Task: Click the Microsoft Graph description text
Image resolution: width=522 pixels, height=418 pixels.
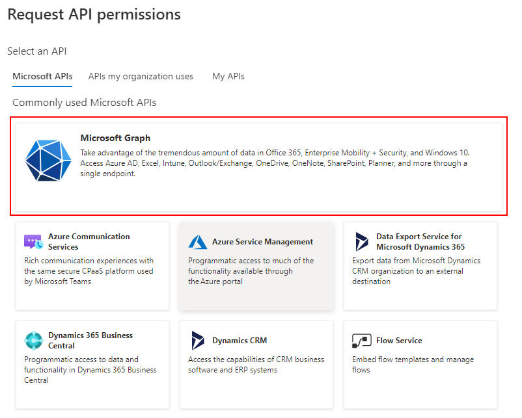Action: point(275,163)
